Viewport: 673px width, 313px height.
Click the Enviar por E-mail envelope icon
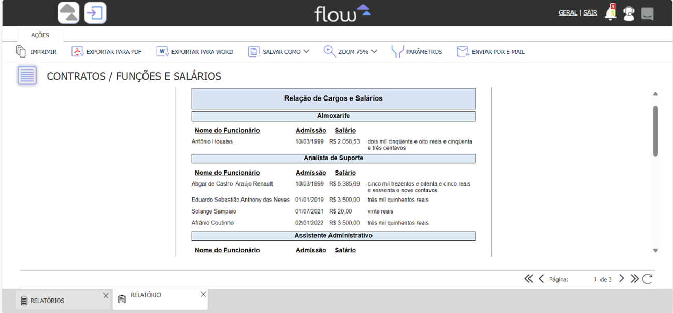pyautogui.click(x=463, y=51)
